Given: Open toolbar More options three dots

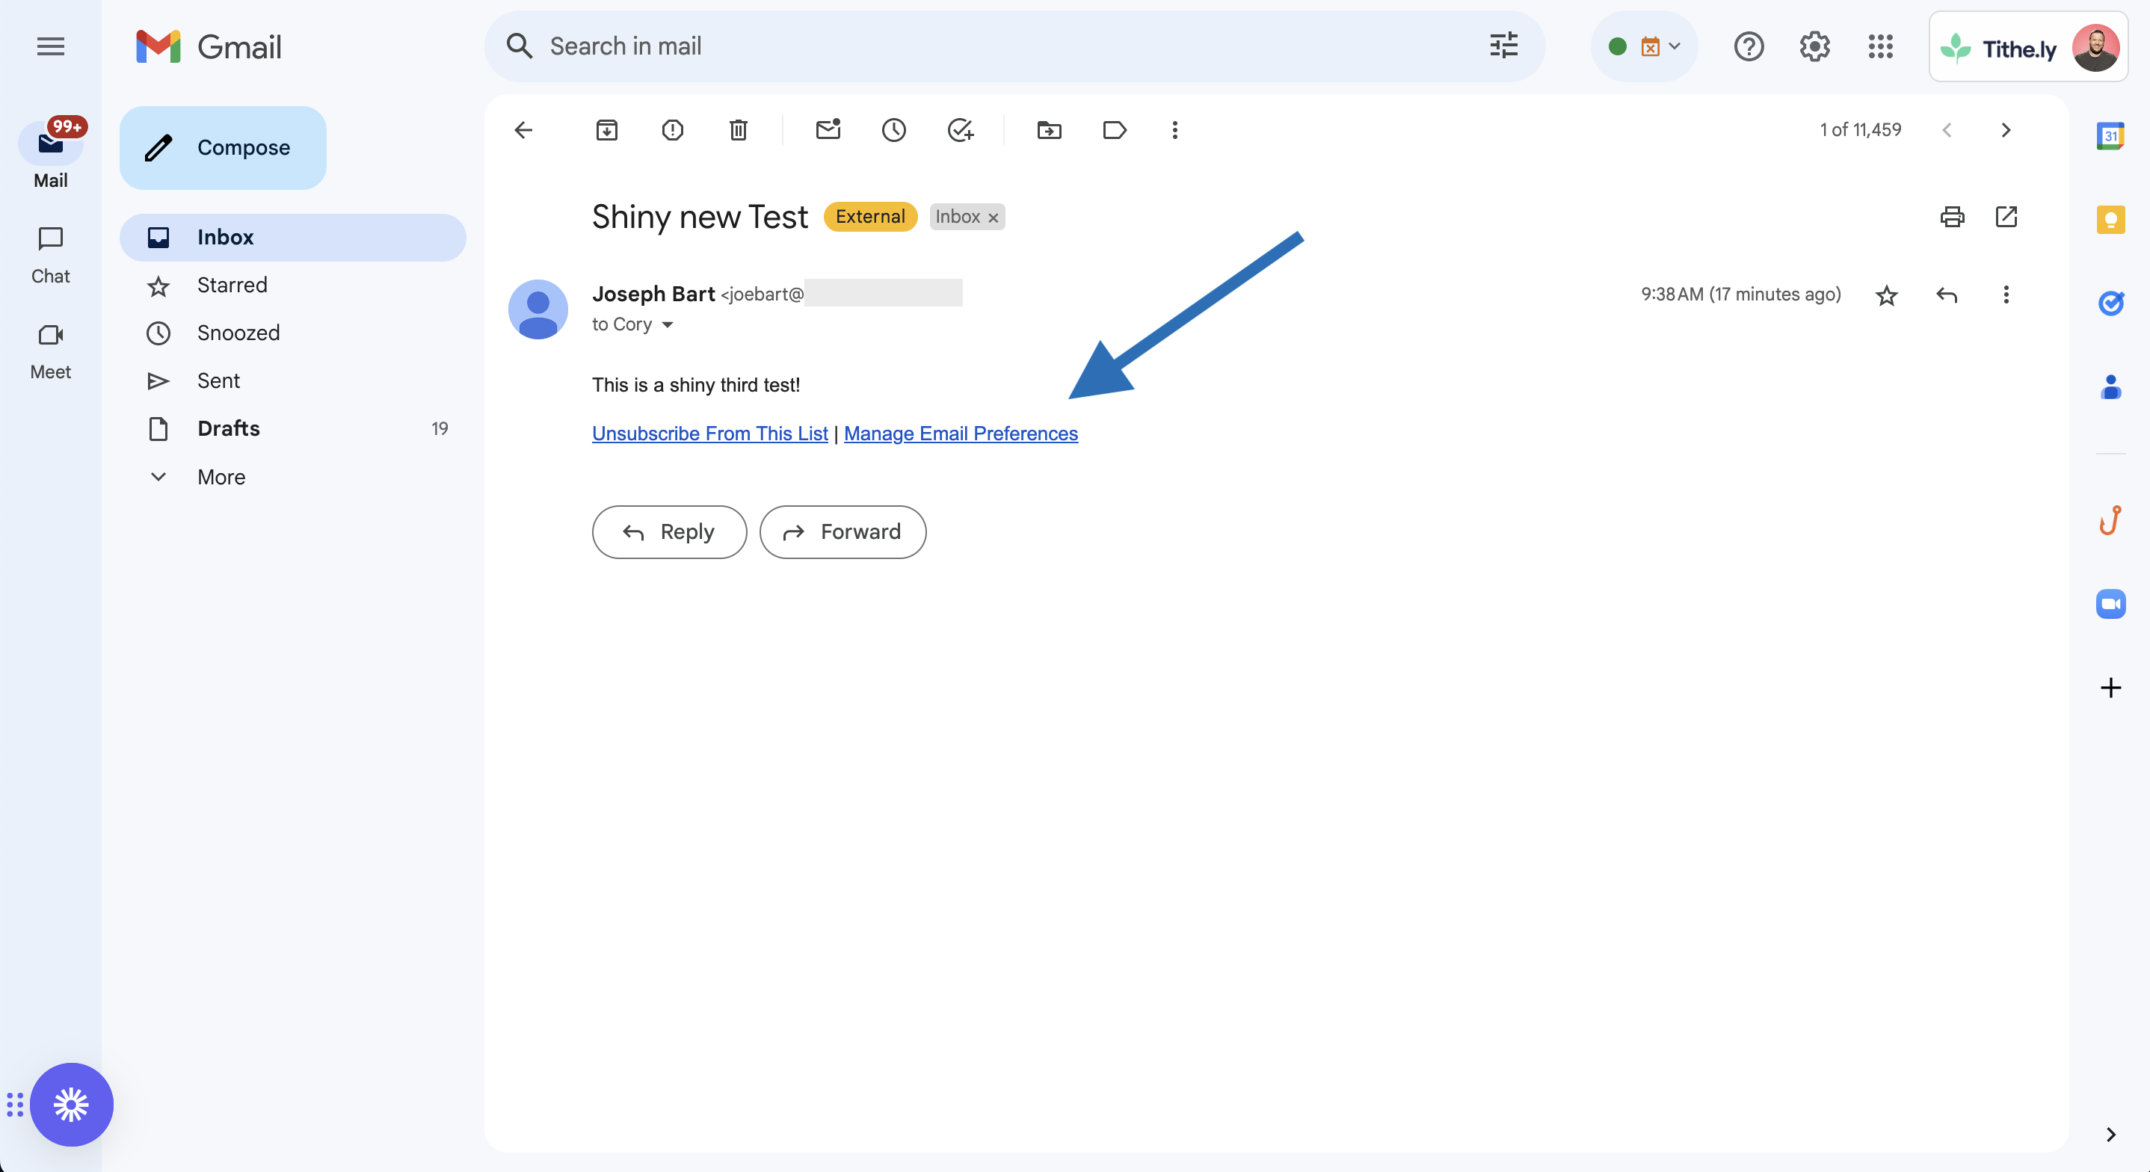Looking at the screenshot, I should (x=1175, y=130).
